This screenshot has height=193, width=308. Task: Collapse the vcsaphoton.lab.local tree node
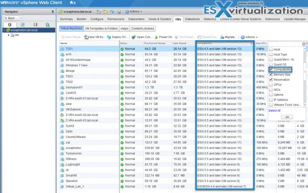pos(5,30)
